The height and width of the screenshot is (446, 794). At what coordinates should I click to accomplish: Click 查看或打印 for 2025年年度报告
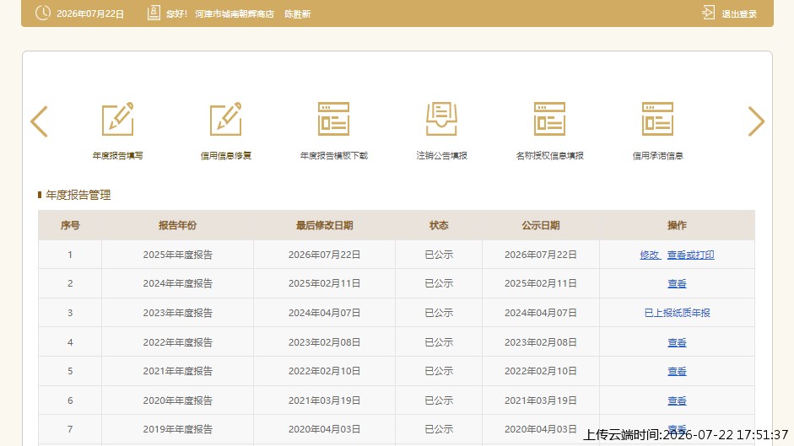(691, 255)
